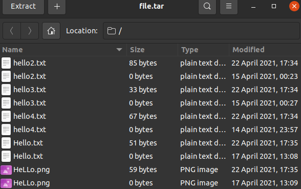This screenshot has width=301, height=189.
Task: Select hello4.txt modified 14 April 2021
Action: pyautogui.click(x=150, y=130)
